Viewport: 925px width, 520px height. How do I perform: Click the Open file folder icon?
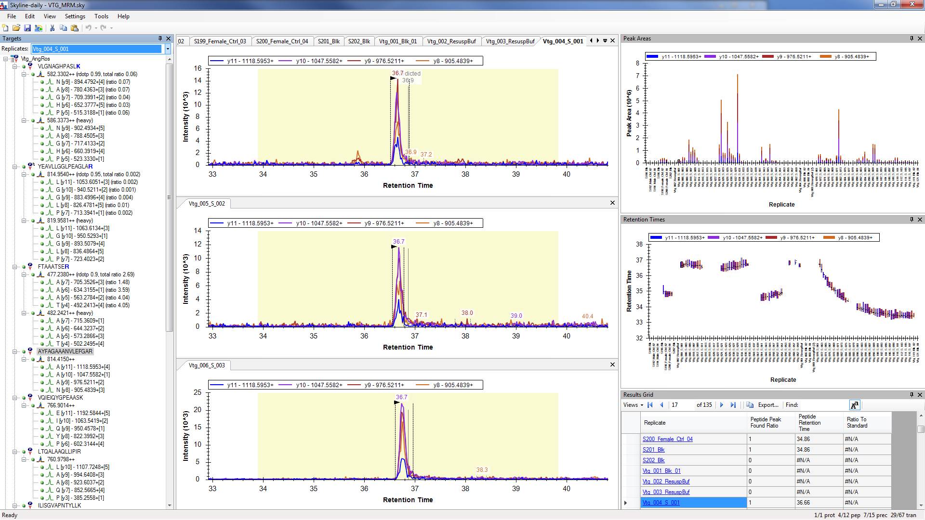pyautogui.click(x=16, y=28)
